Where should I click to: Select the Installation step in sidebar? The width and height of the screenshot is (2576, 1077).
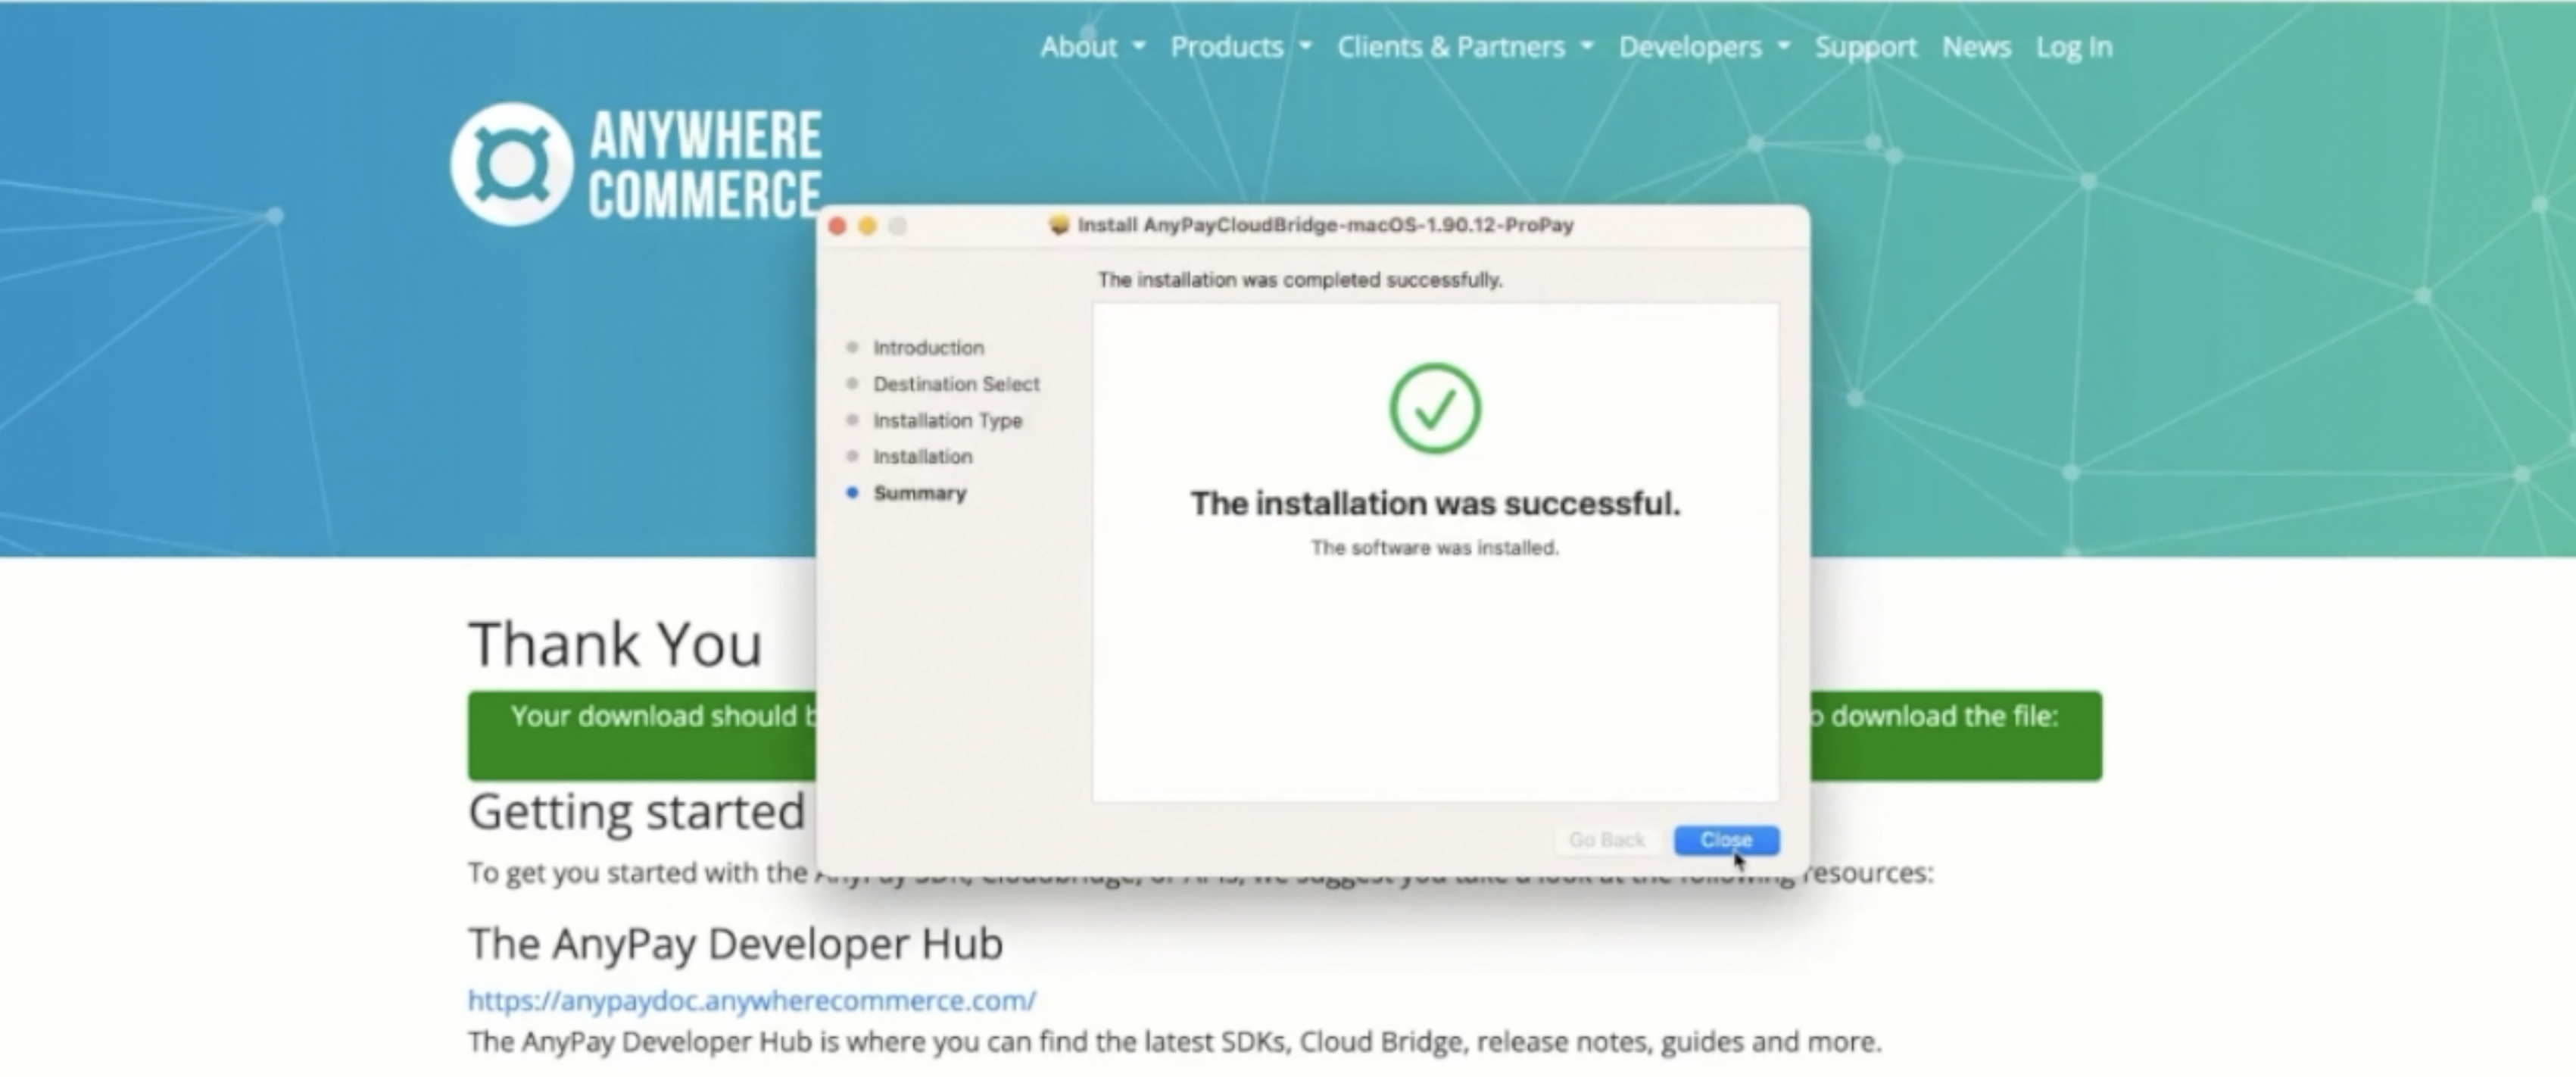tap(922, 457)
